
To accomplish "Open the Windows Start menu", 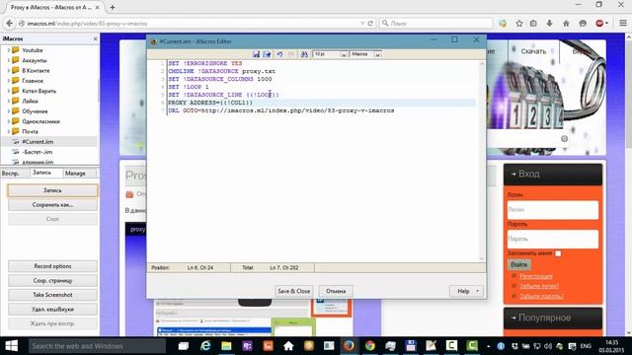I will click(11, 346).
